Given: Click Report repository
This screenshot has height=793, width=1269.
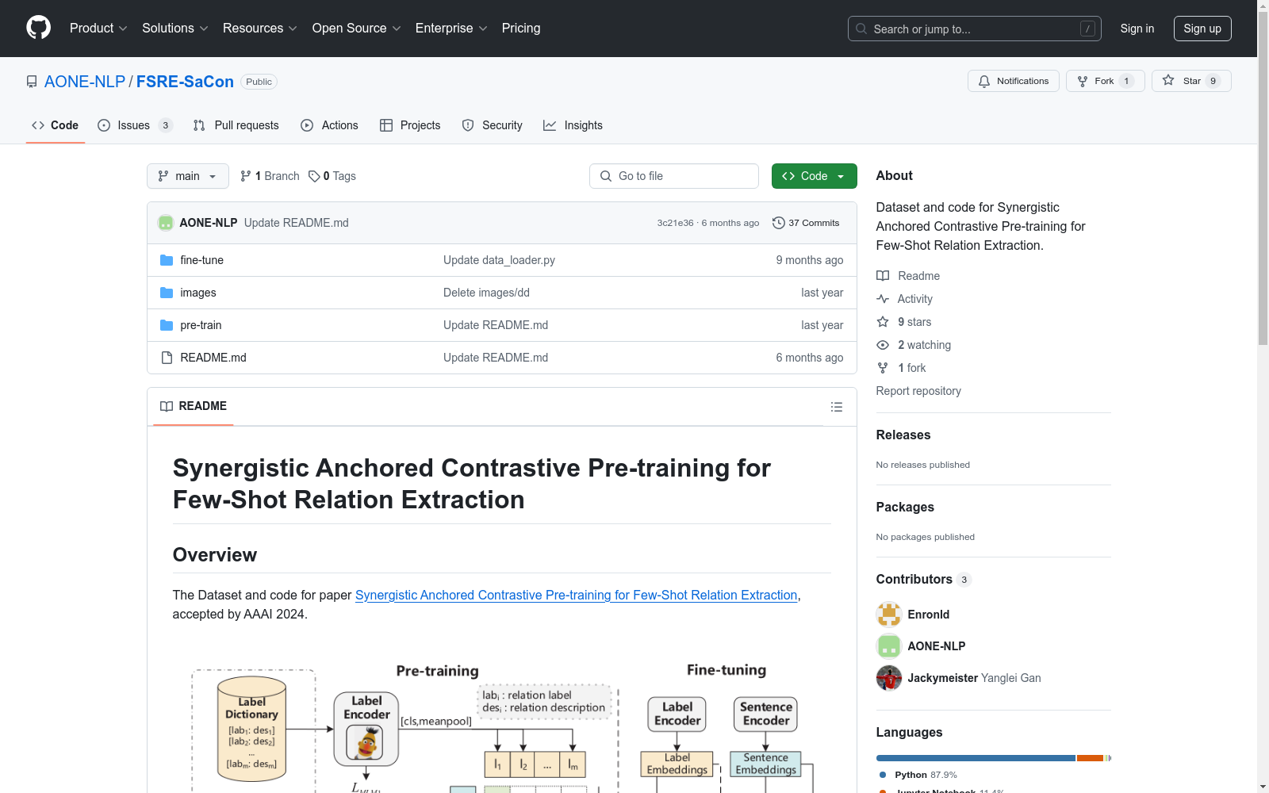Looking at the screenshot, I should [x=918, y=391].
